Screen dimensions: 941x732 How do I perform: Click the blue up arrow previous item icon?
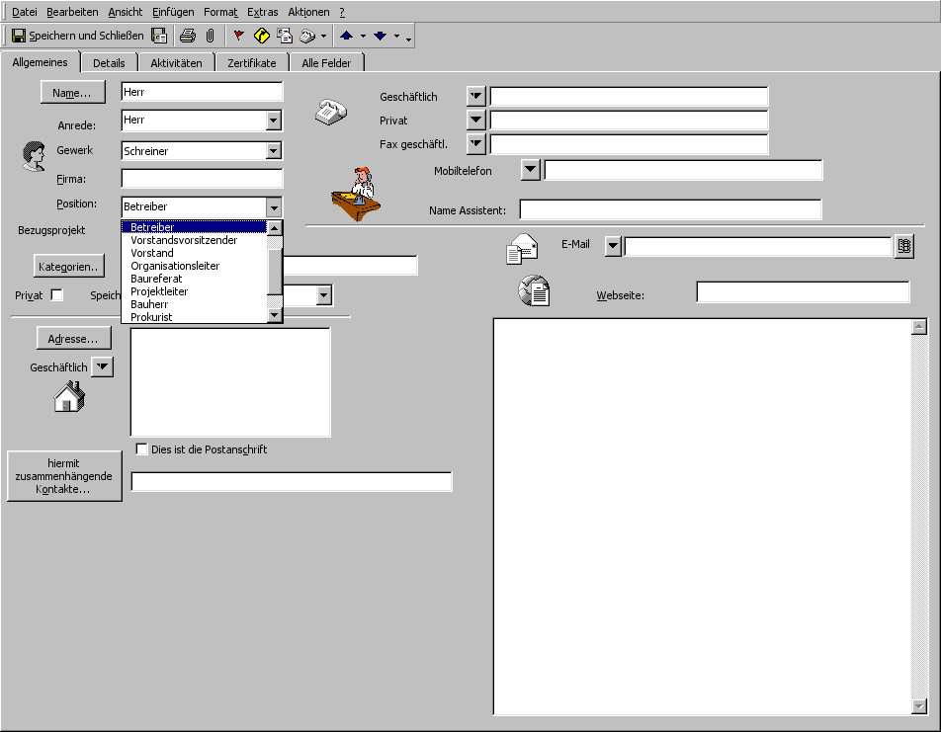(x=346, y=36)
